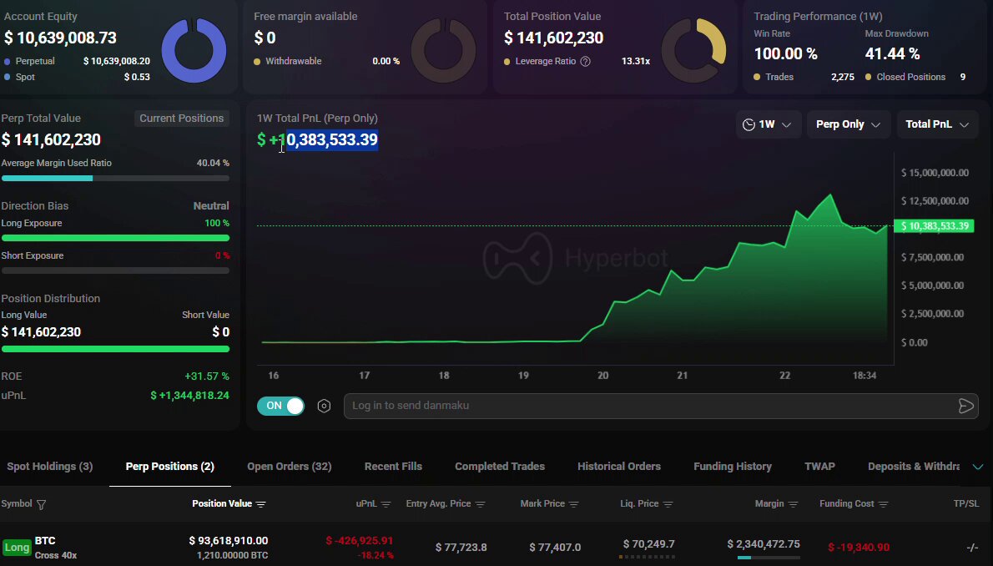Click the Free margin donut chart
This screenshot has width=993, height=566.
pyautogui.click(x=443, y=50)
